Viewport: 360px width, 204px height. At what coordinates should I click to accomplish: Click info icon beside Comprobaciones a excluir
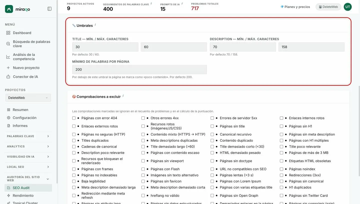123,96
